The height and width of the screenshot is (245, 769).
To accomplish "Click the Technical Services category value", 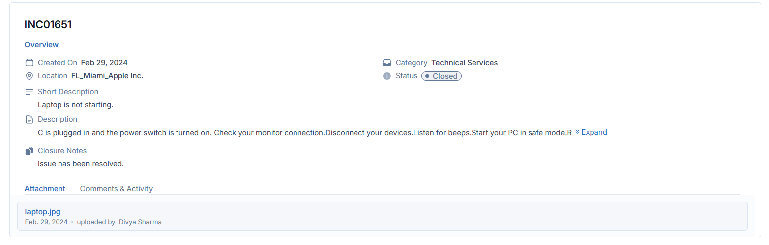I will [x=465, y=63].
